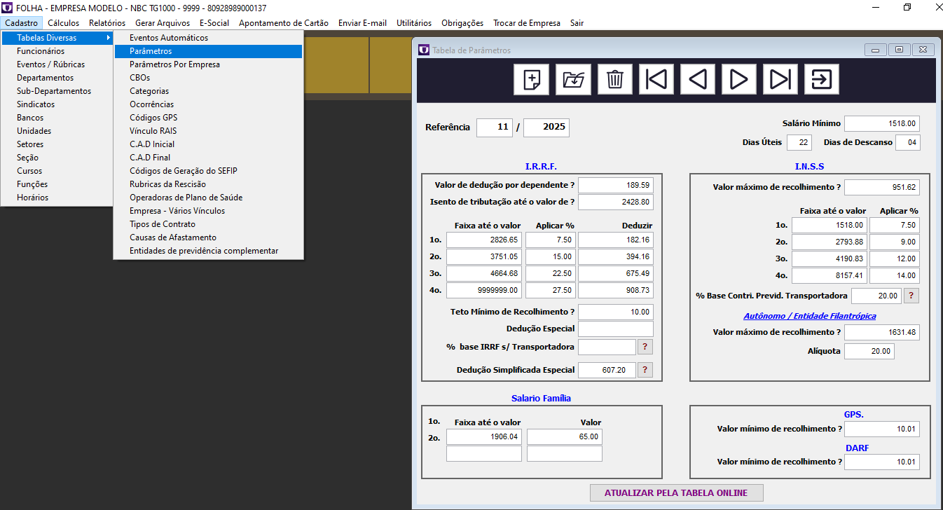943x510 pixels.
Task: Click Teto Mínimo de Recolhimento field
Action: pos(616,312)
